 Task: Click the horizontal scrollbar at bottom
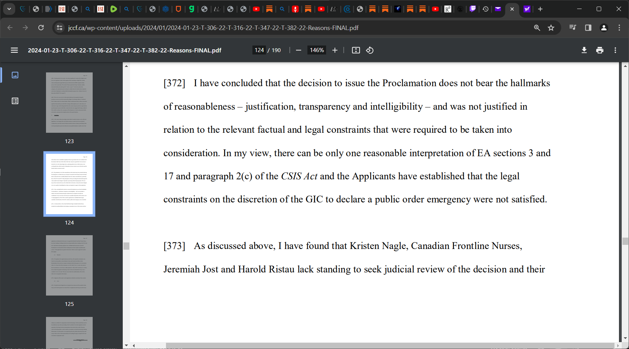(x=390, y=346)
